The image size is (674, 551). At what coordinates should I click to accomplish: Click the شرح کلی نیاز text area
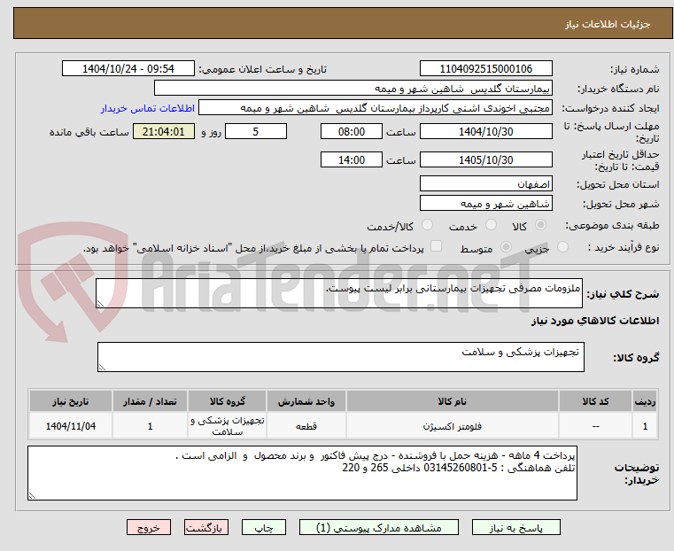(339, 293)
